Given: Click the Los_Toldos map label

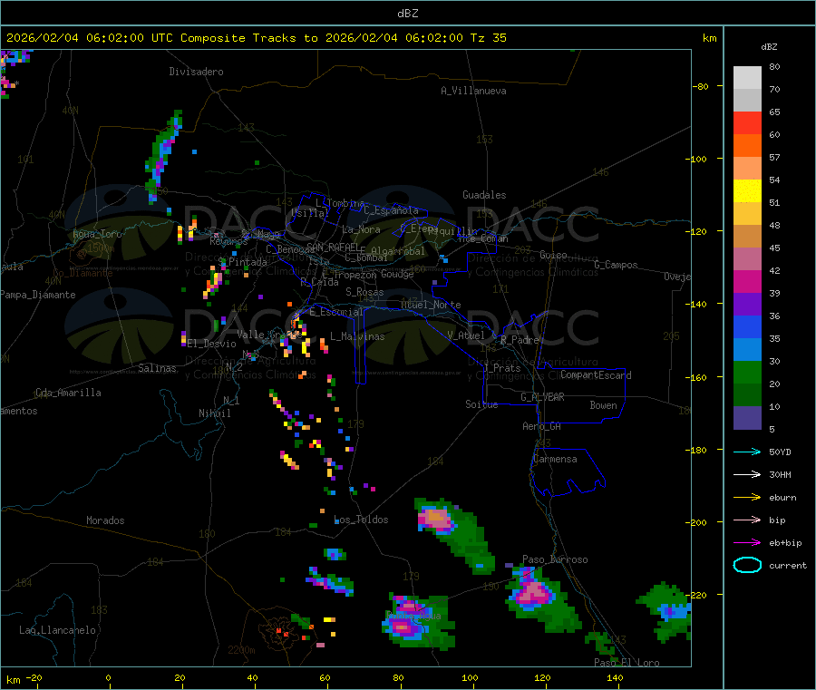Looking at the screenshot, I should (x=361, y=520).
